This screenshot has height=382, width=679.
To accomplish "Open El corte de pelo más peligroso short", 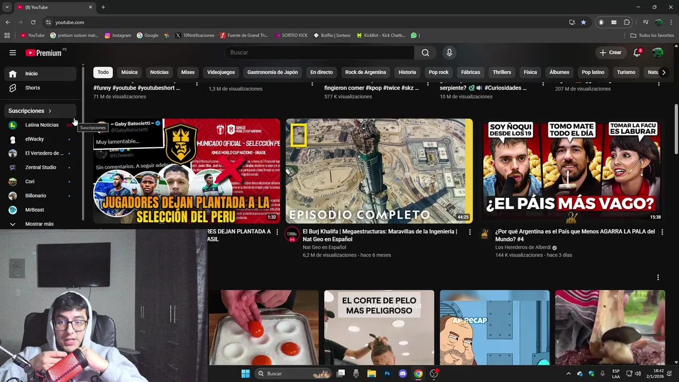I will [379, 327].
